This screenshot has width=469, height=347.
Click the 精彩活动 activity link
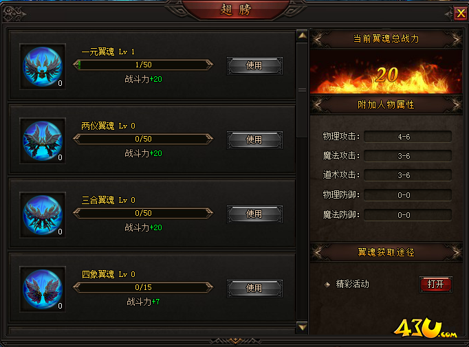click(x=352, y=284)
